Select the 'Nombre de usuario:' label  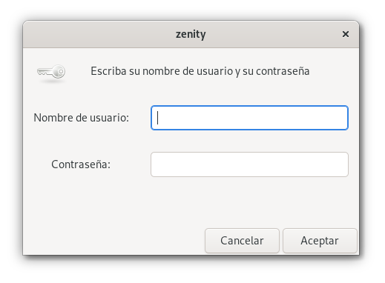pos(82,118)
